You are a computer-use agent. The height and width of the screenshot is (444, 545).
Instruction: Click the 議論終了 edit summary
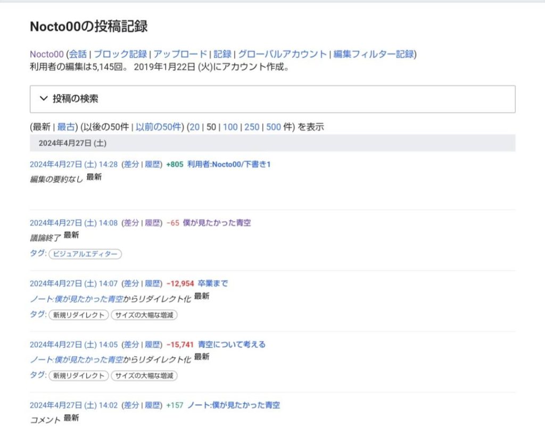tap(45, 238)
